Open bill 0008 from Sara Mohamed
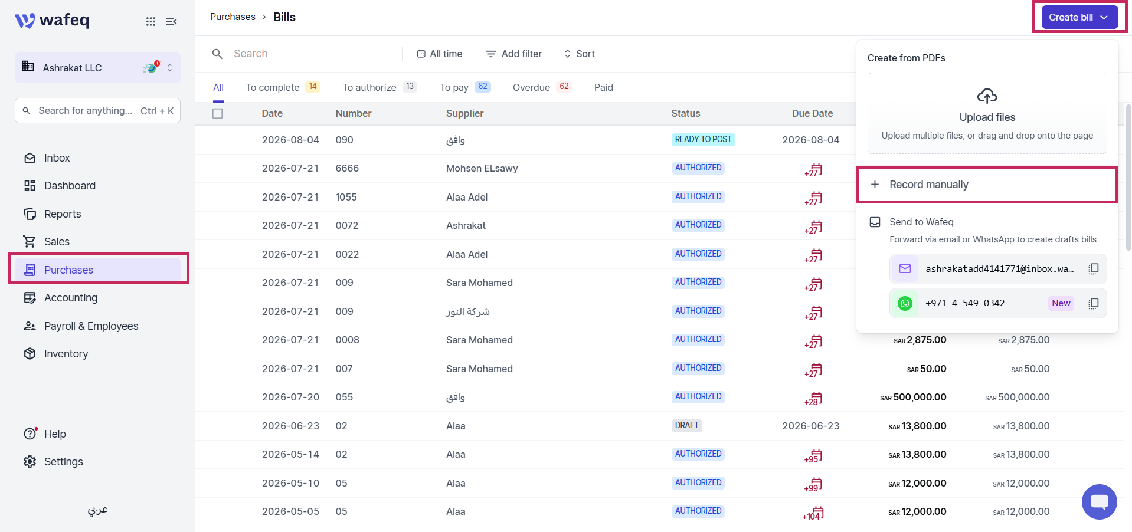 [659, 340]
